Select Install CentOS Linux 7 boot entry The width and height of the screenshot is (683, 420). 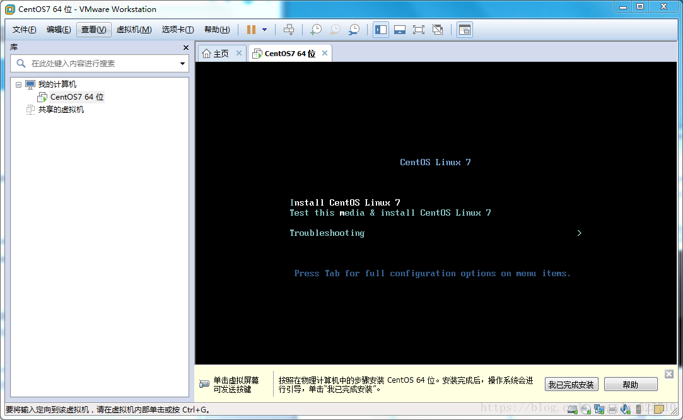coord(345,202)
